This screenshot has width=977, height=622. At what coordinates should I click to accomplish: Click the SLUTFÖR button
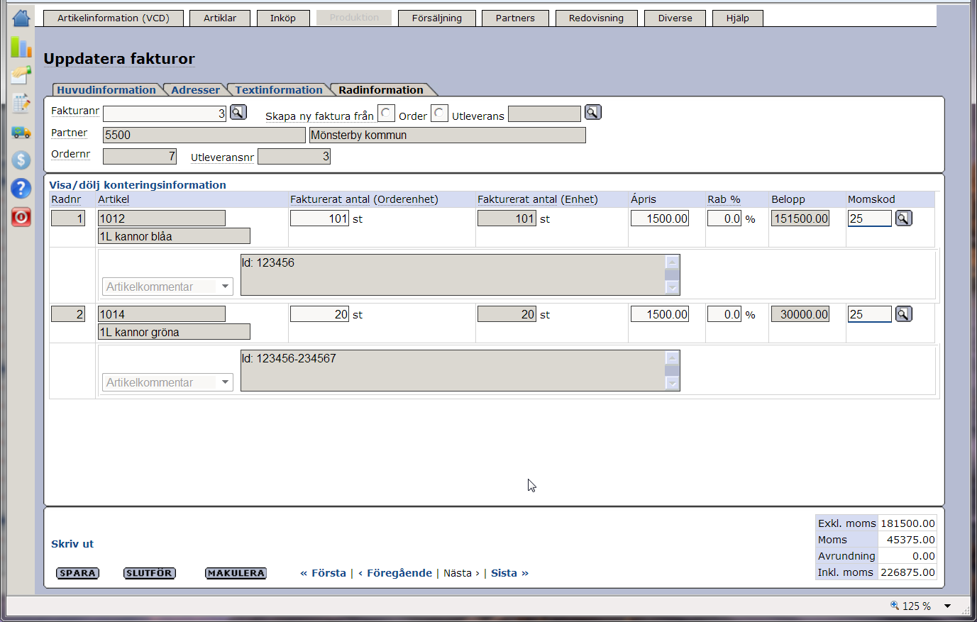pos(149,573)
